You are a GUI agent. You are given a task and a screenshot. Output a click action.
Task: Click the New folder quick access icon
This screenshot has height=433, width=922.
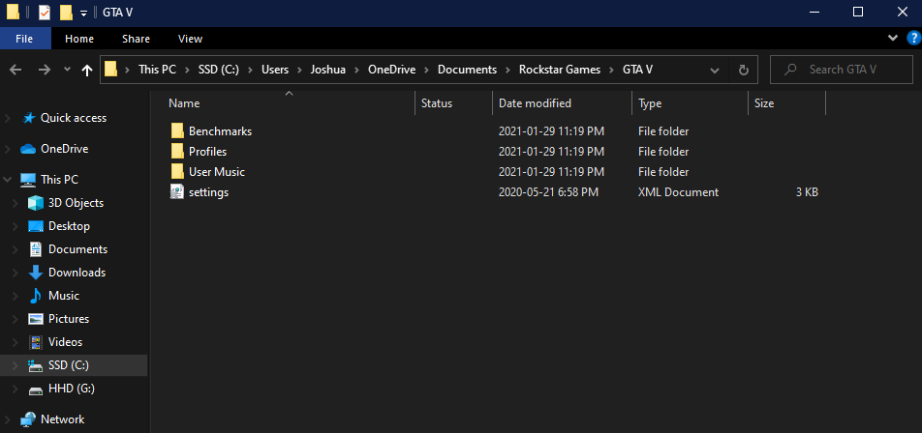[x=66, y=12]
